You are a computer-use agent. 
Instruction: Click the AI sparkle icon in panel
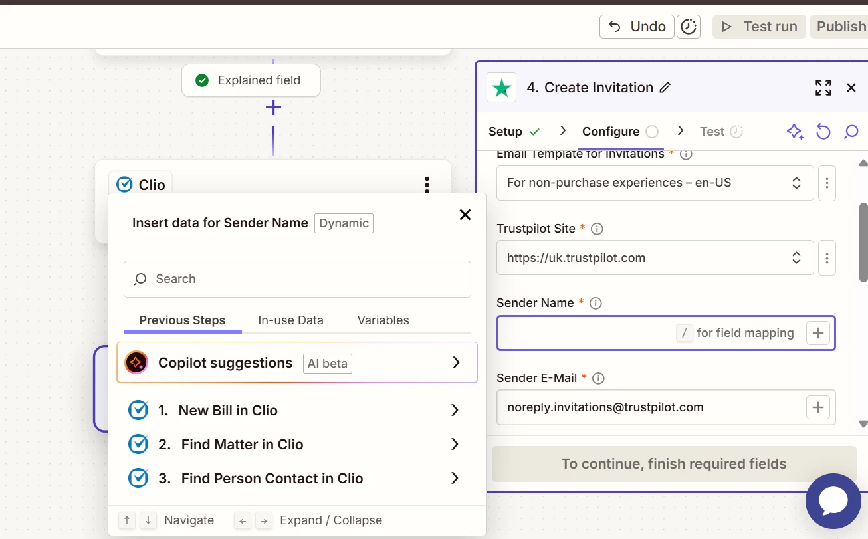tap(795, 132)
